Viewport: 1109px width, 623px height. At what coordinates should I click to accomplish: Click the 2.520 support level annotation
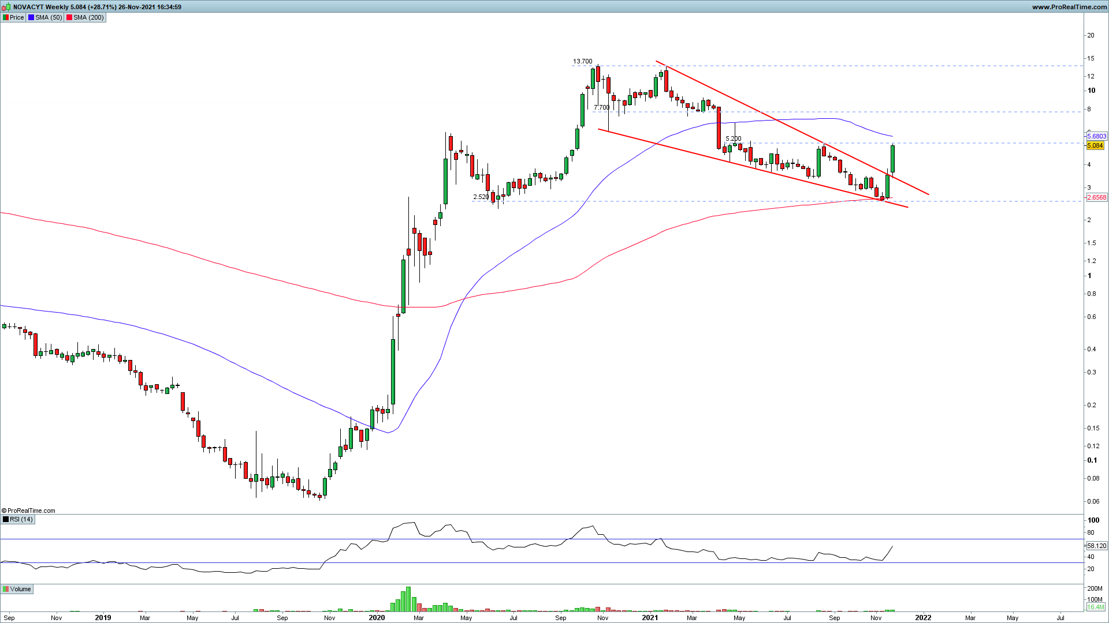pyautogui.click(x=481, y=197)
